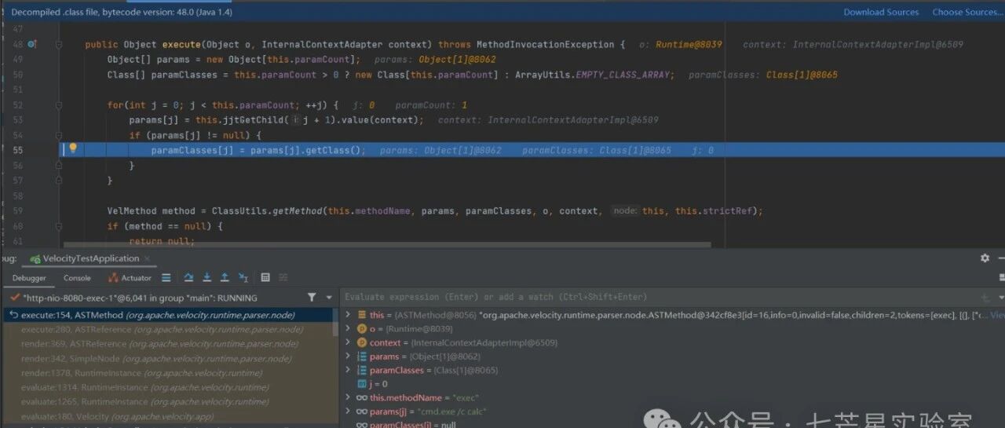Select frame evaluate:1314, RuntimeInstance

169,387
